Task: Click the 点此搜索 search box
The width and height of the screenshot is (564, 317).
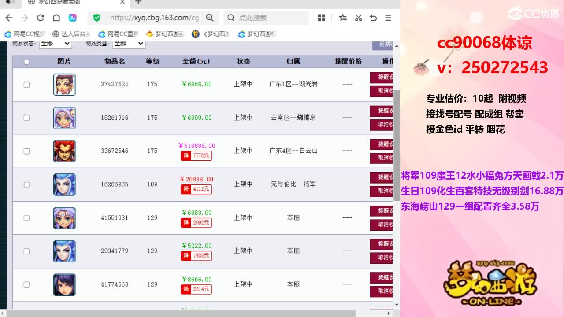Action: [x=267, y=18]
